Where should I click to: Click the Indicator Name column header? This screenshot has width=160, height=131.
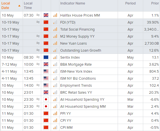pyautogui.click(x=73, y=3)
